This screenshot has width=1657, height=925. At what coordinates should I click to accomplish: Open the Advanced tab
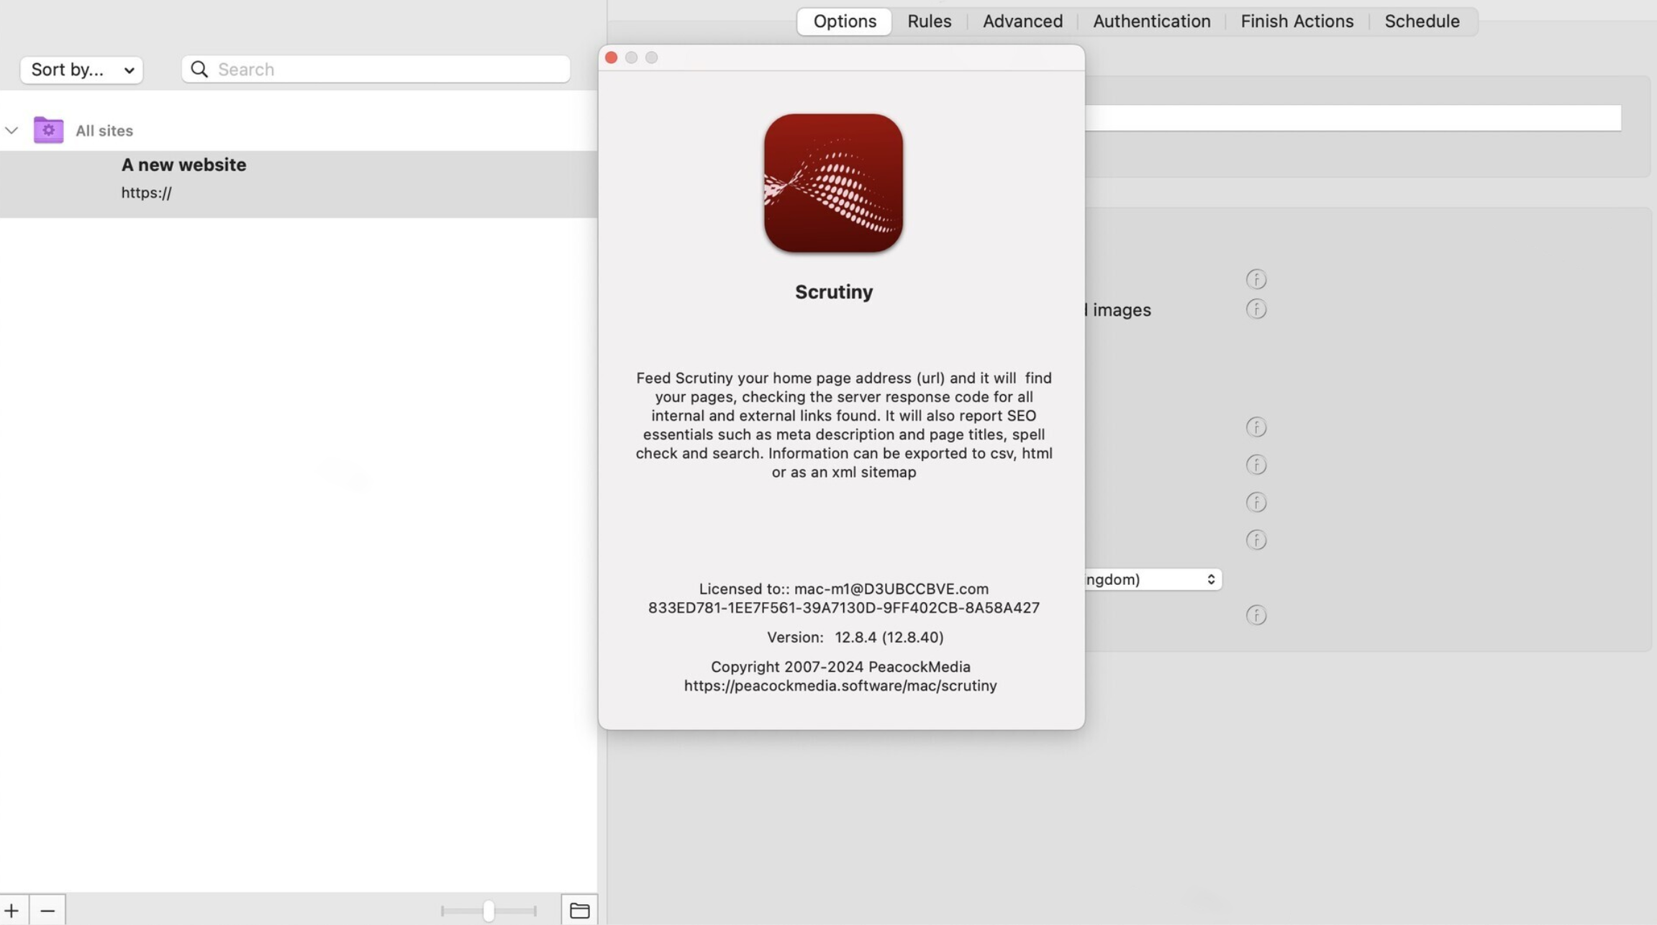[1022, 21]
